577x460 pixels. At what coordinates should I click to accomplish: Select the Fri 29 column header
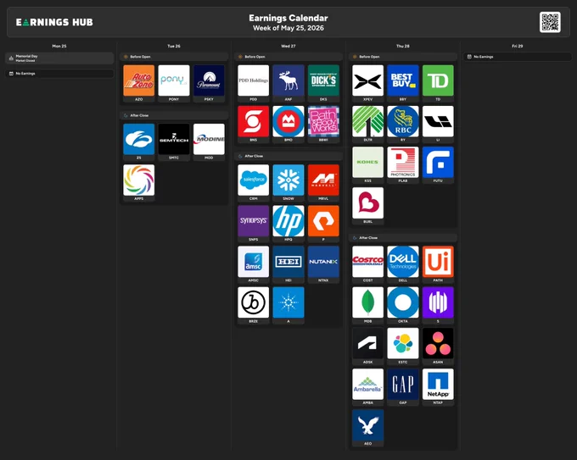(517, 46)
